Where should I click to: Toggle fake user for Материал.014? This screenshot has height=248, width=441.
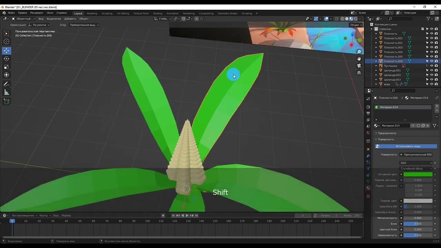[x=419, y=126]
